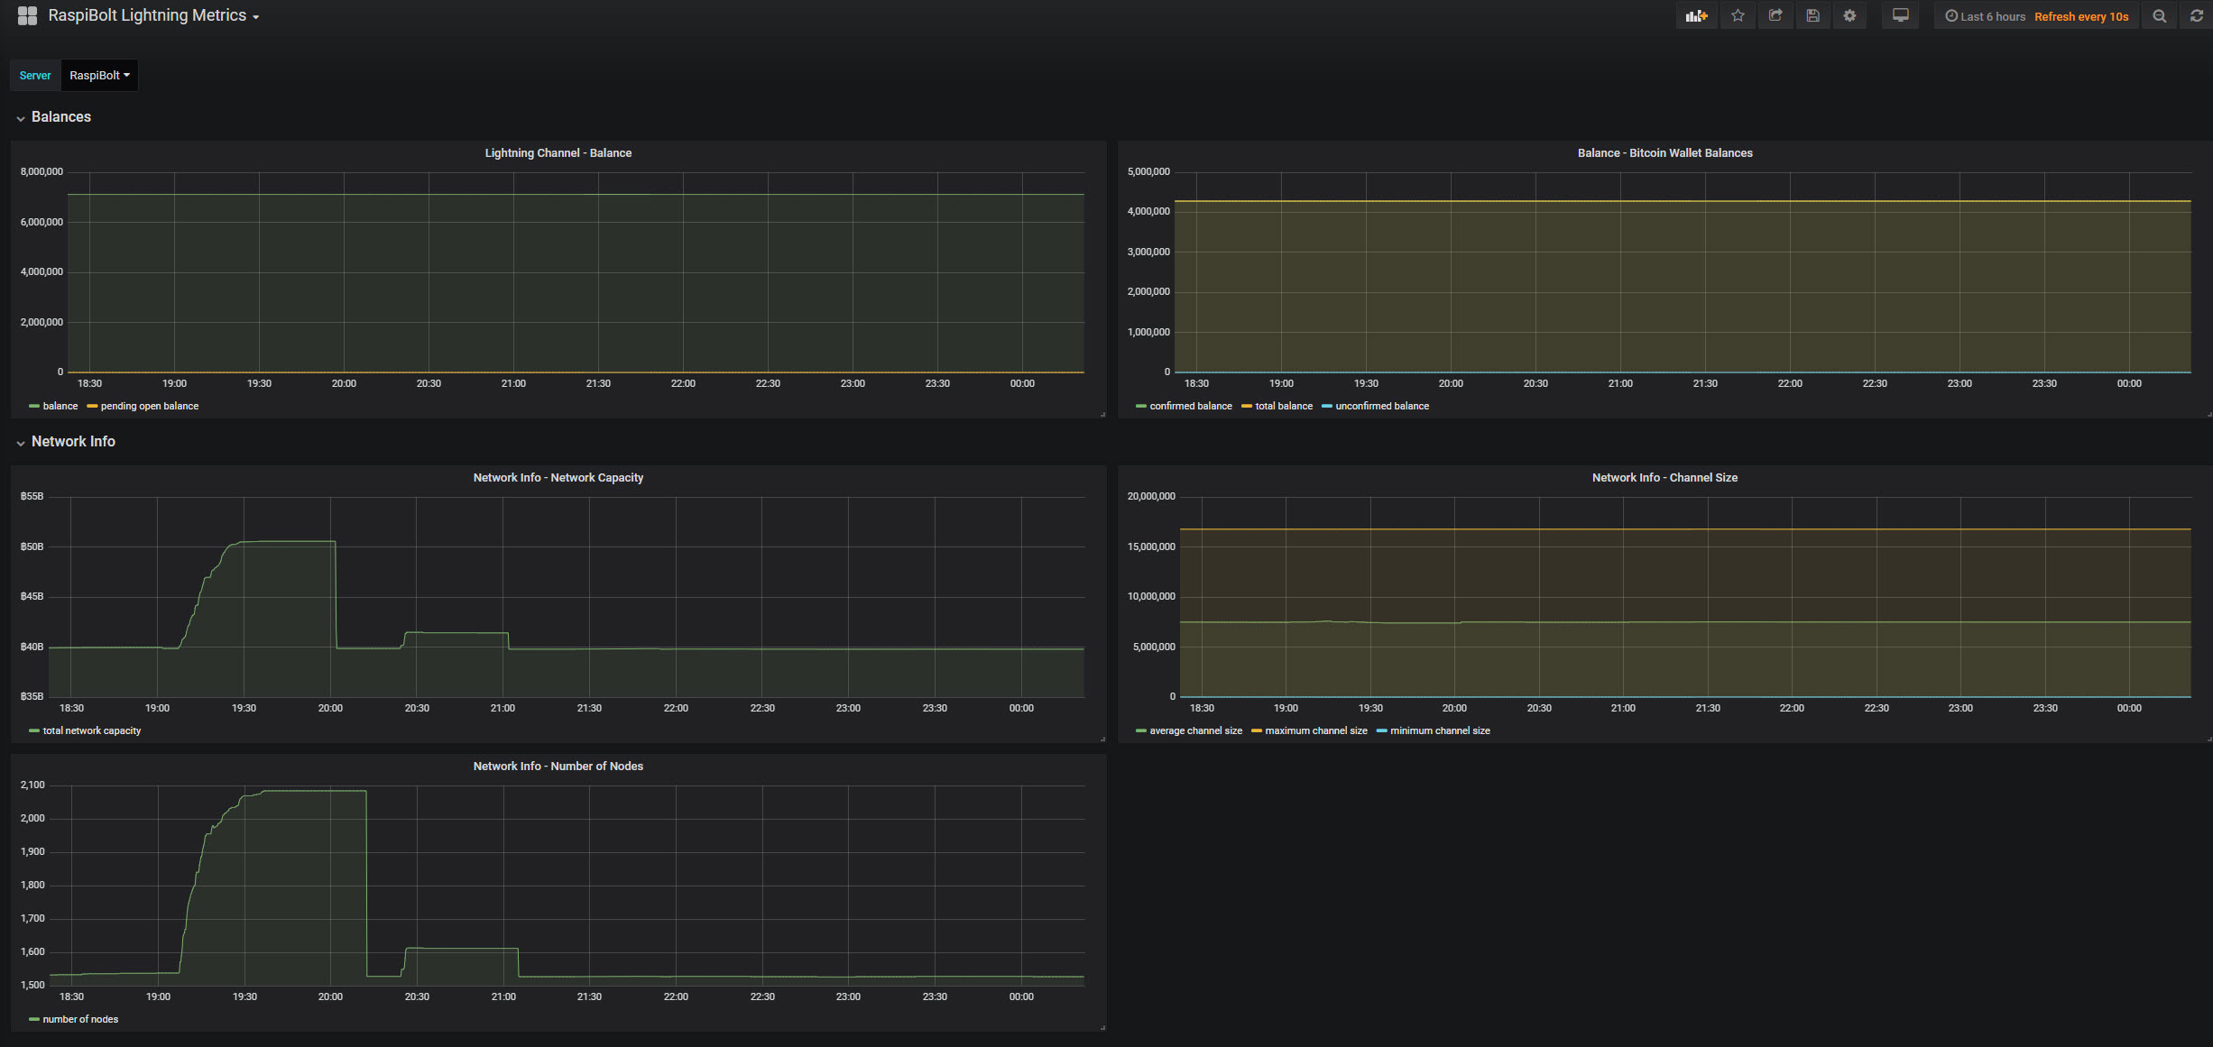Toggle the balance series in legend

pos(60,406)
